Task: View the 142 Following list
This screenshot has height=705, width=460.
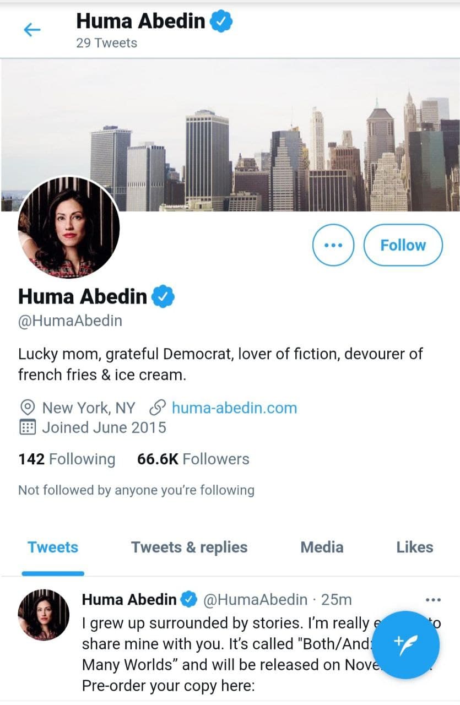Action: (x=67, y=459)
